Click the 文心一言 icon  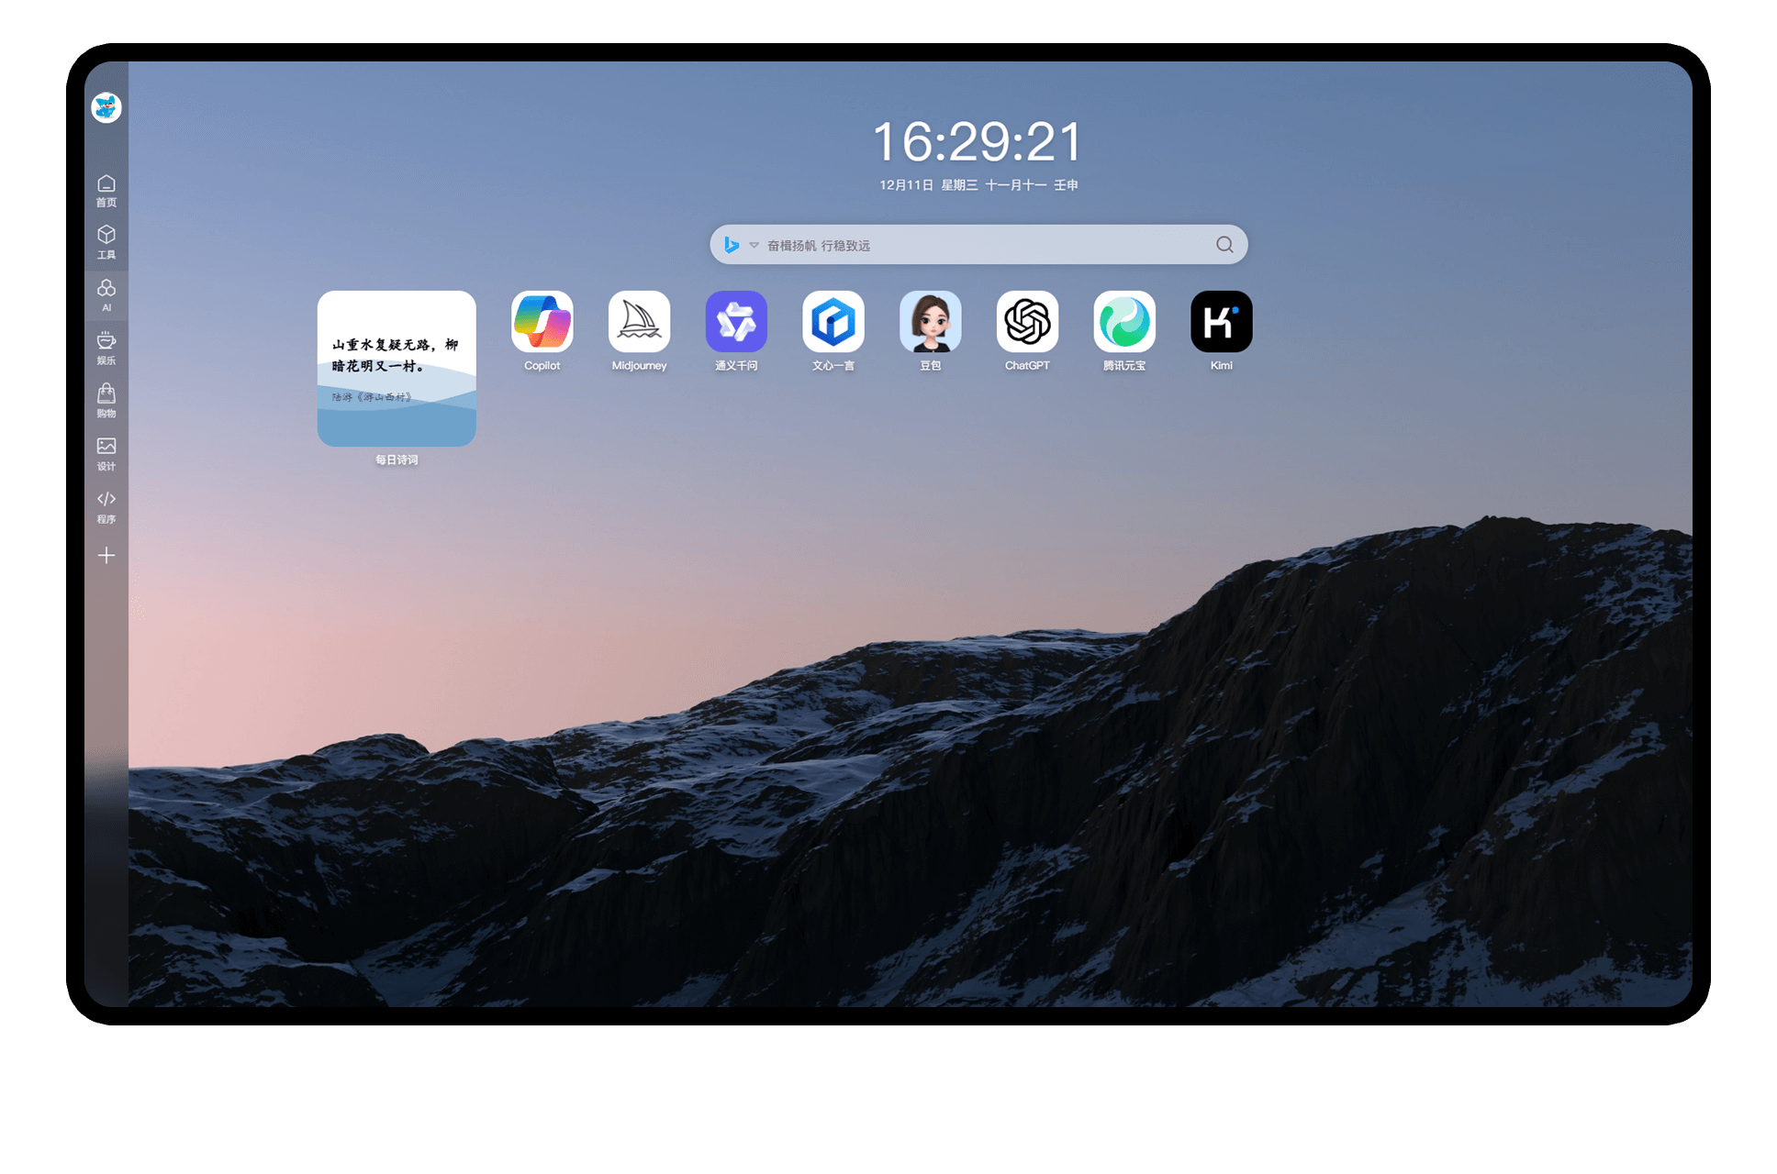[833, 322]
